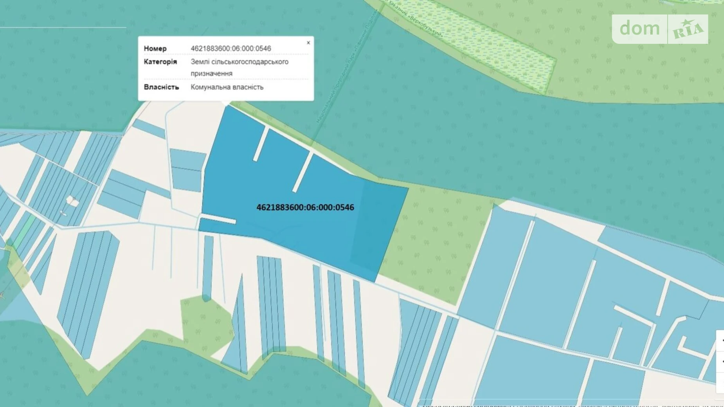Click the RIA emblem in watermark

[688, 29]
